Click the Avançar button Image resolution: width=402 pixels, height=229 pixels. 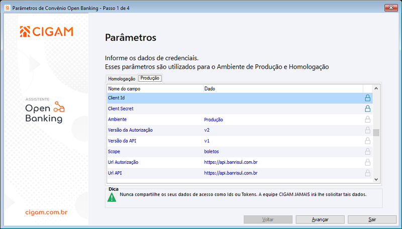pyautogui.click(x=320, y=219)
